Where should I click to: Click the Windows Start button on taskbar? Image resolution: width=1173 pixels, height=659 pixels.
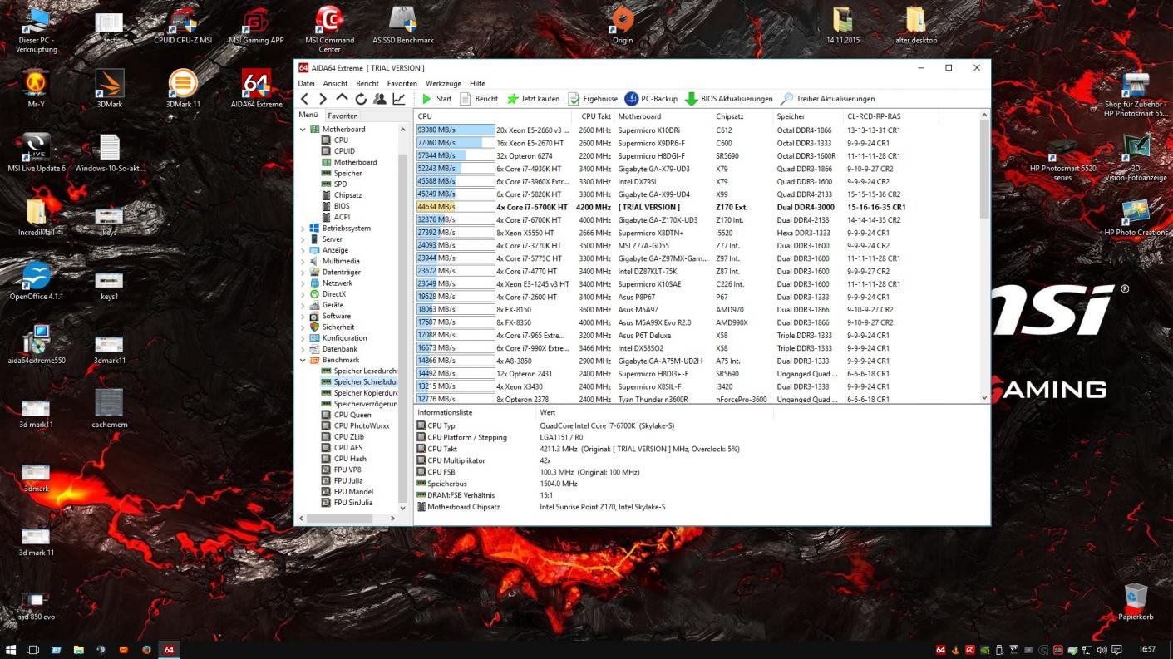coord(11,649)
